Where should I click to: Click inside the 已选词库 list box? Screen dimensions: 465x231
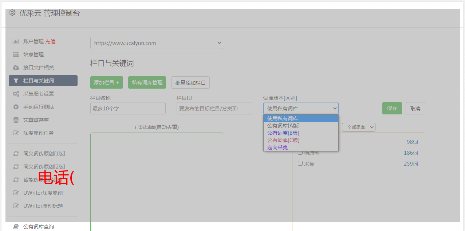tap(157, 182)
